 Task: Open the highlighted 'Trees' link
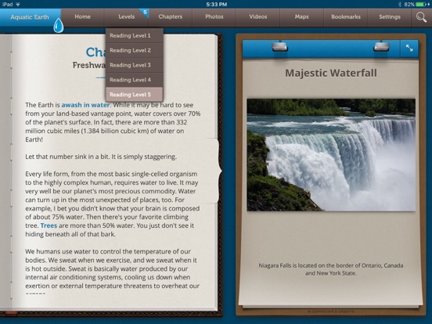49,225
